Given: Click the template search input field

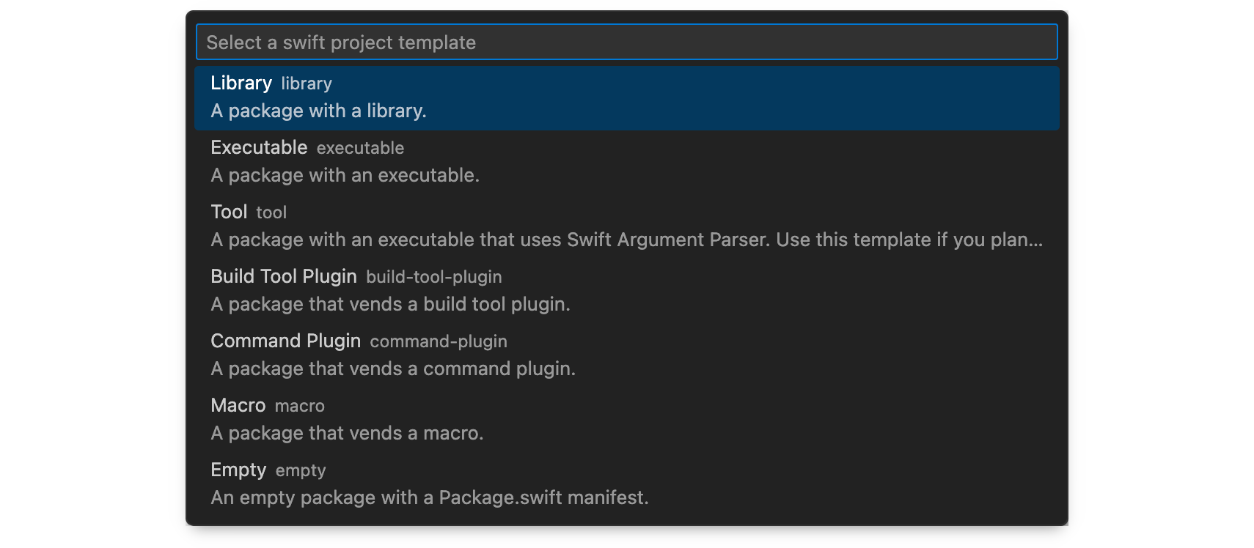Looking at the screenshot, I should pyautogui.click(x=627, y=42).
